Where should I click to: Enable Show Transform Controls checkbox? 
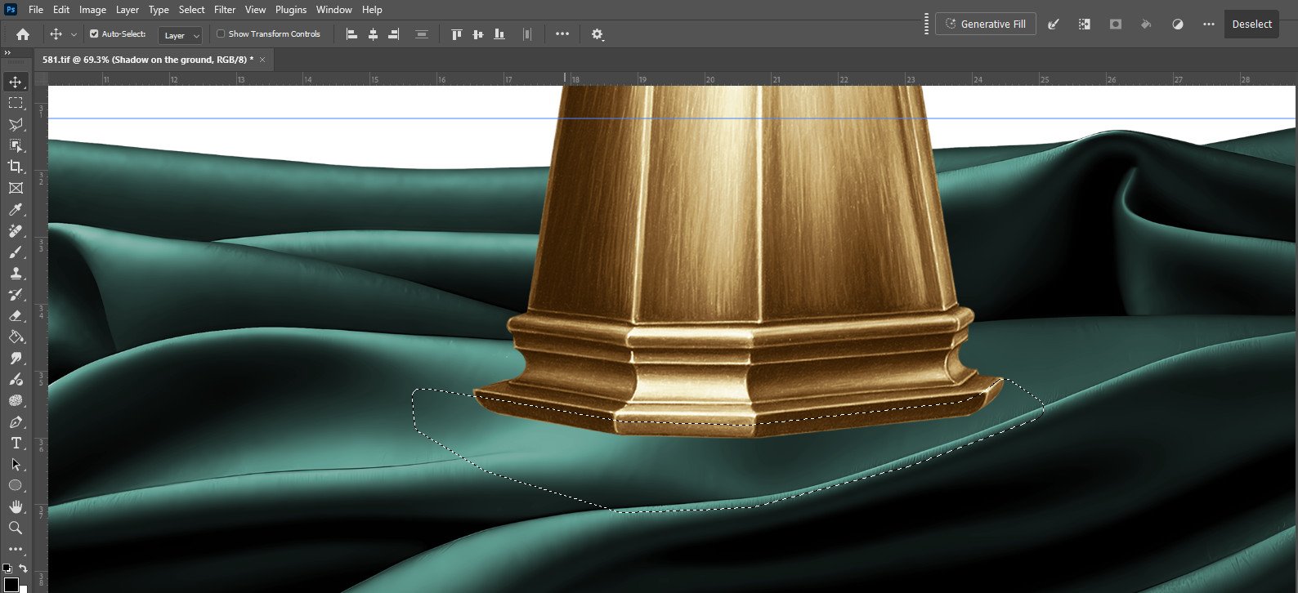221,34
